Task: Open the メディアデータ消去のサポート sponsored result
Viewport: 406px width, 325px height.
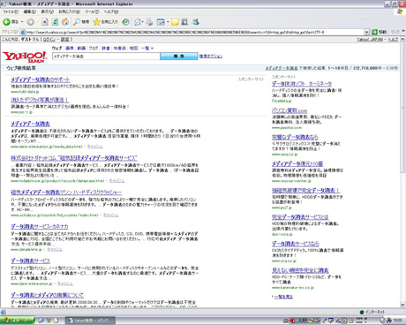Action: coord(41,79)
